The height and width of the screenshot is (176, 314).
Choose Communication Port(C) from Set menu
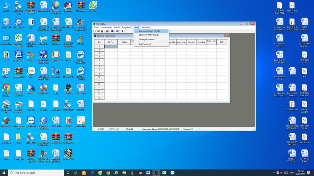coord(149,31)
